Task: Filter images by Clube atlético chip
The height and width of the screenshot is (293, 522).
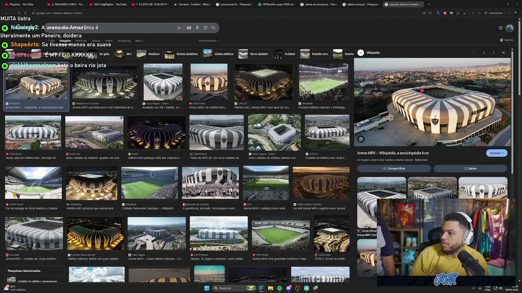Action: click(219, 54)
